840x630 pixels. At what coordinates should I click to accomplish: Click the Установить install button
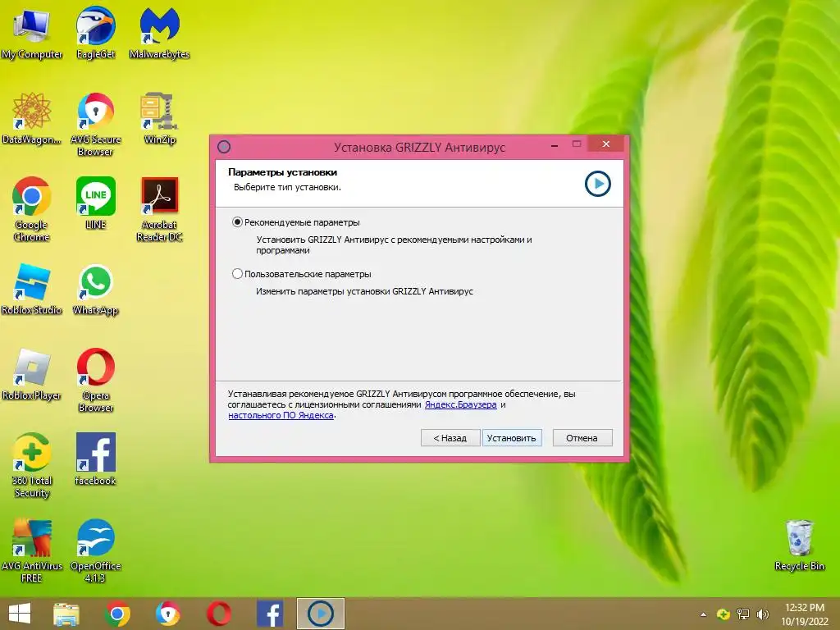(x=512, y=438)
